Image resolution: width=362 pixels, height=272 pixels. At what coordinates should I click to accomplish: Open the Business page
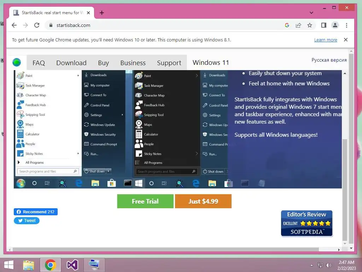coord(133,63)
